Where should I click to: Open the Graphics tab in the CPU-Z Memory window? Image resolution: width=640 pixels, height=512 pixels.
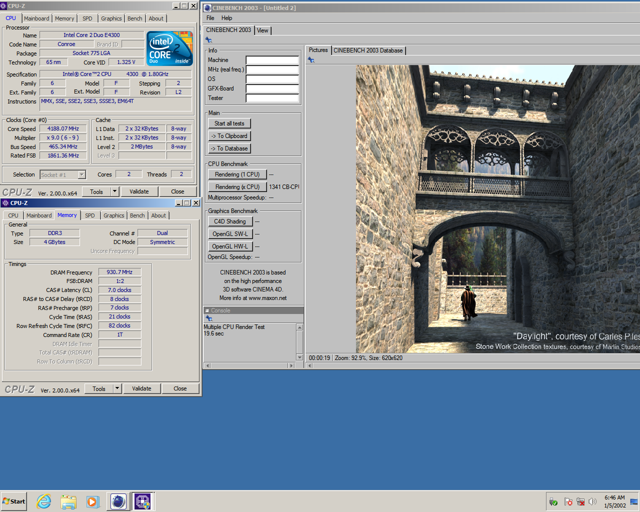(x=114, y=215)
